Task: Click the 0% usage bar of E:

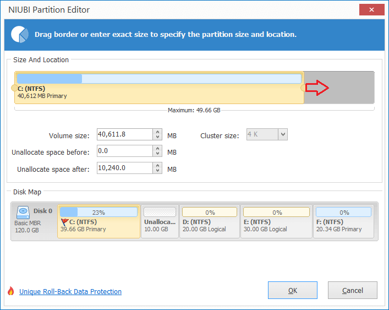Action: pyautogui.click(x=276, y=212)
